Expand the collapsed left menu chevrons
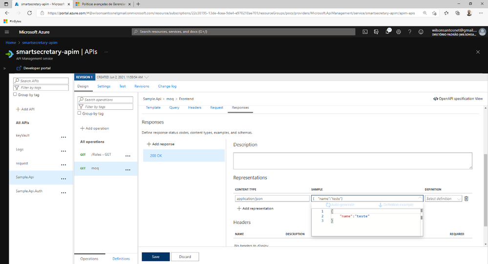The height and width of the screenshot is (264, 488). pos(4,68)
